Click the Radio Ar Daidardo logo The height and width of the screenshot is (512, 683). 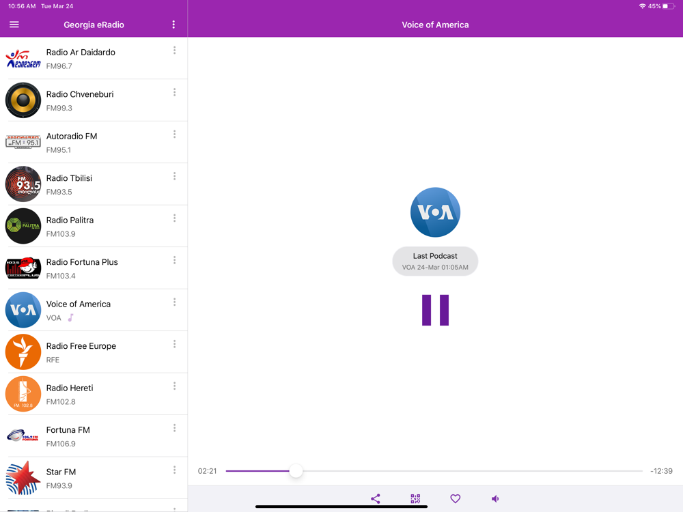click(23, 58)
